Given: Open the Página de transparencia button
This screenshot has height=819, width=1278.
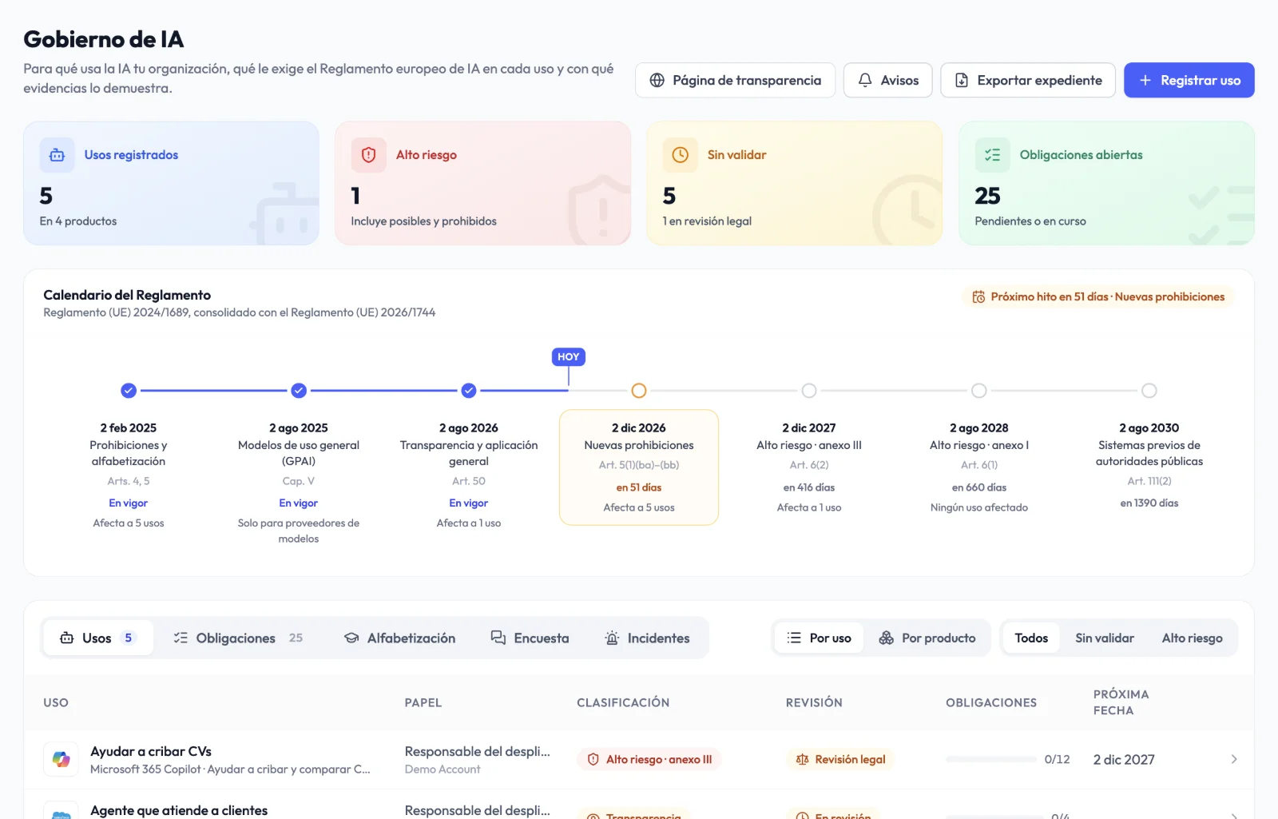Looking at the screenshot, I should coord(735,80).
